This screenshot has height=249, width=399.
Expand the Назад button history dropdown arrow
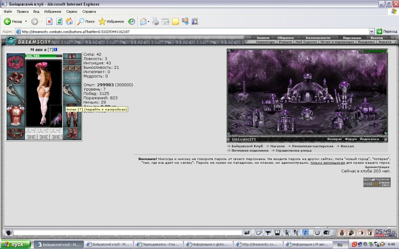point(26,22)
